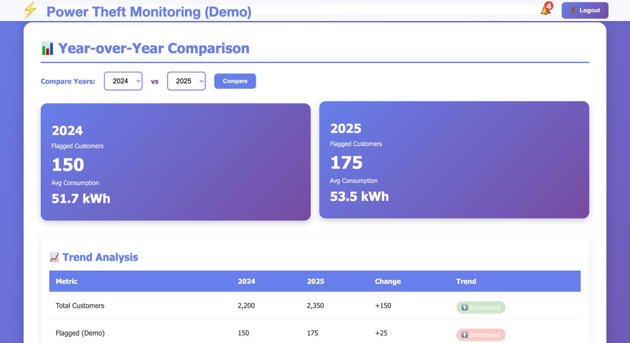Click the trend chart icon beside Trend Analysis
Screen dimensions: 630x343
click(x=54, y=257)
